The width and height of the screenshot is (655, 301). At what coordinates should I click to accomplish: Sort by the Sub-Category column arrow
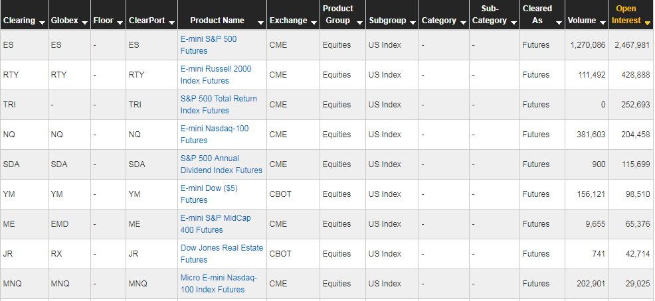coord(512,22)
